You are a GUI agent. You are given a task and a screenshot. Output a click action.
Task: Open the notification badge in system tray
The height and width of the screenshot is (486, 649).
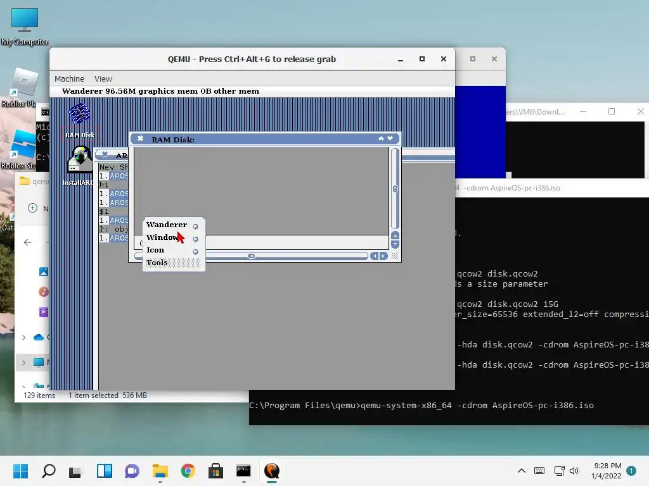631,471
